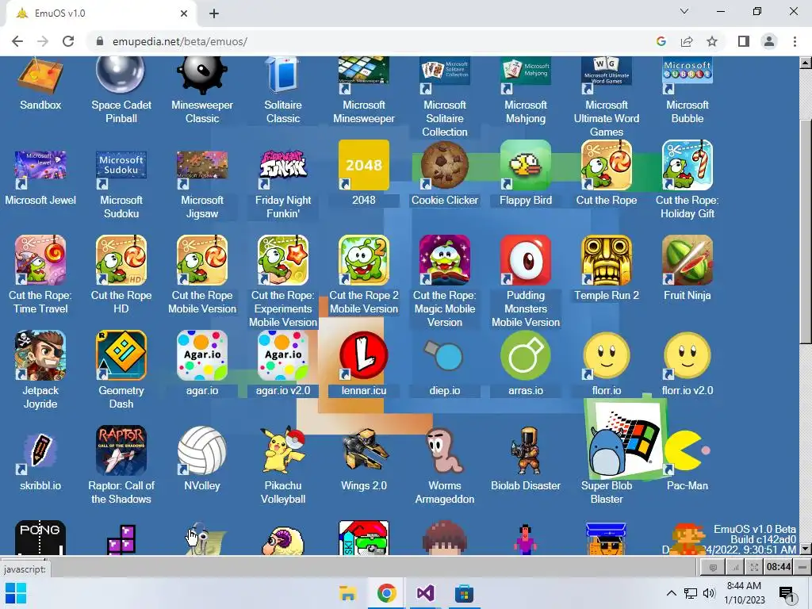Open Microsoft Bubble icon

coord(688,76)
